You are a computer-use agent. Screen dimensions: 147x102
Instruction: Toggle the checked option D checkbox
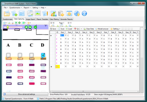43,55
